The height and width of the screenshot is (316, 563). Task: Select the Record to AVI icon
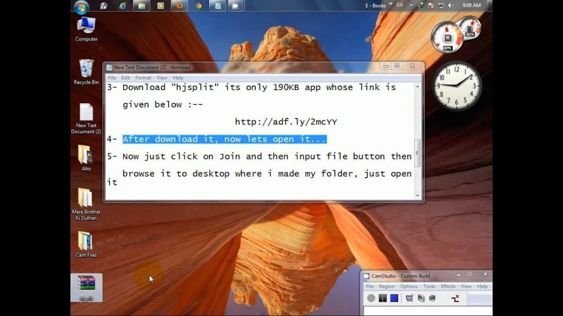coord(421,298)
